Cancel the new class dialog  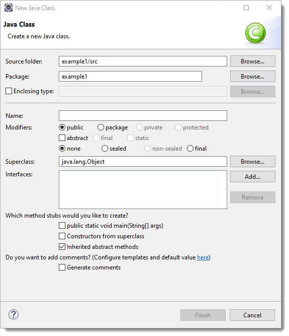point(252,315)
